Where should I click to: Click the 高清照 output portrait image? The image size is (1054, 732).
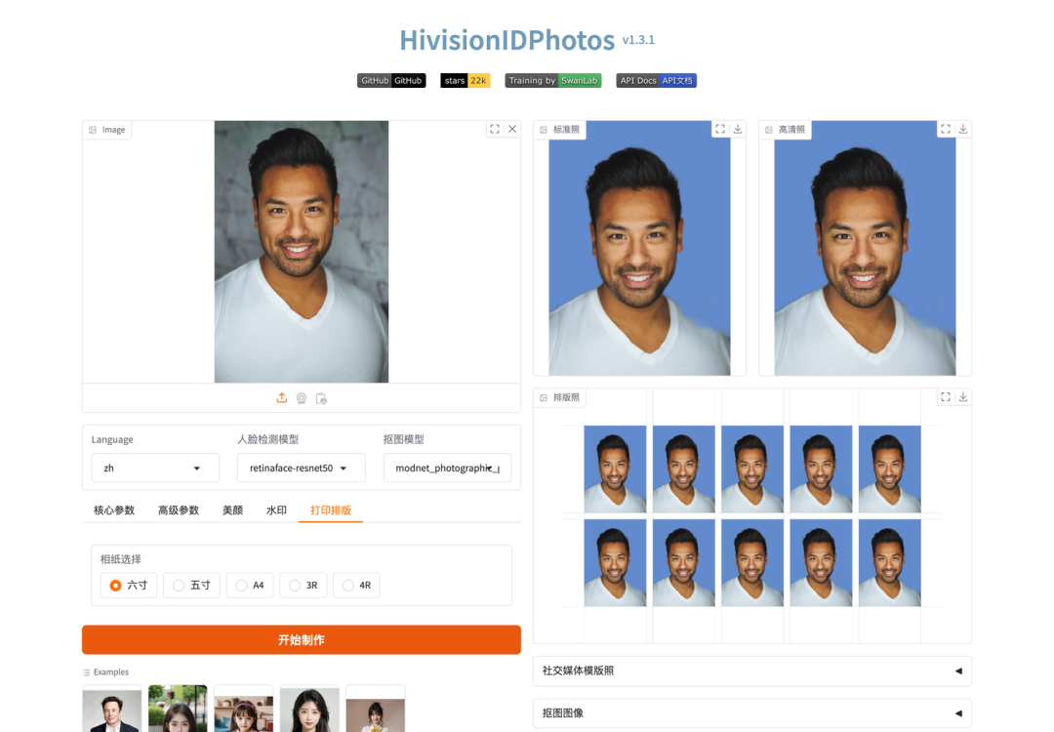(865, 249)
